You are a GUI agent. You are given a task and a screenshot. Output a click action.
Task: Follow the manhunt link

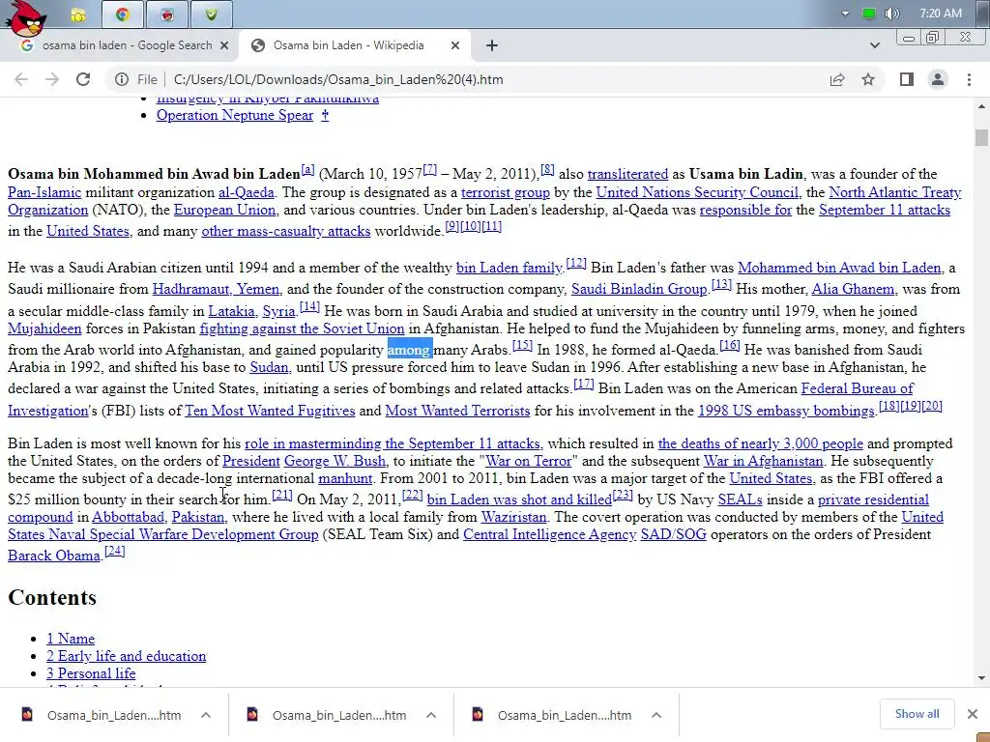pos(345,478)
